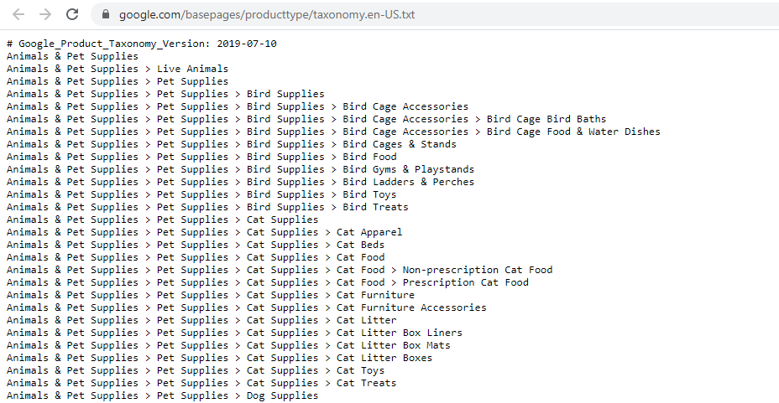Click the Bird Toys text
779x403 pixels.
tap(369, 194)
